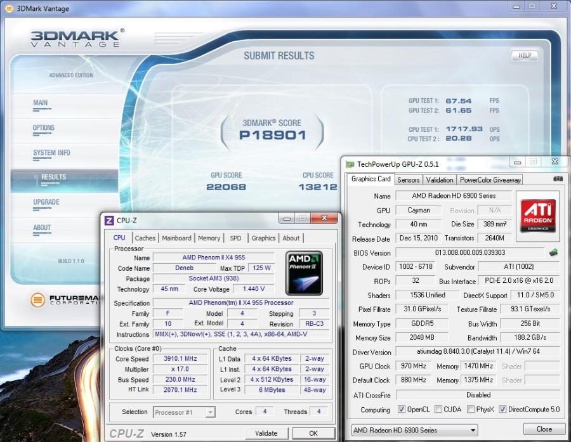The image size is (571, 442).
Task: Click the Core Voltage 1.440 V value
Action: [253, 289]
